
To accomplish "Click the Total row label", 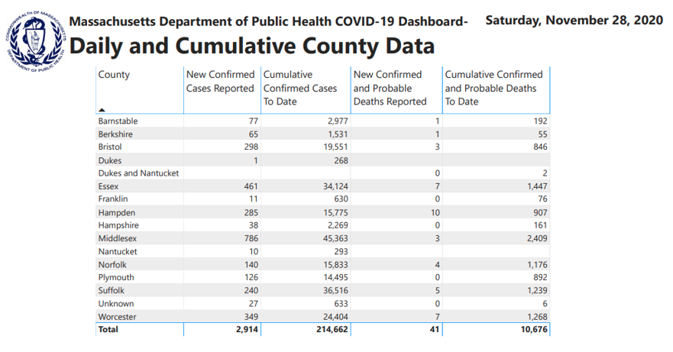I will click(108, 330).
